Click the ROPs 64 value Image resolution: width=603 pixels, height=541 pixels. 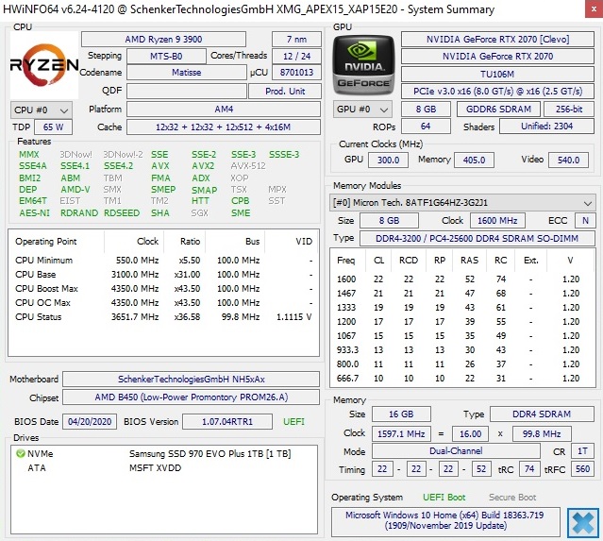click(x=426, y=127)
